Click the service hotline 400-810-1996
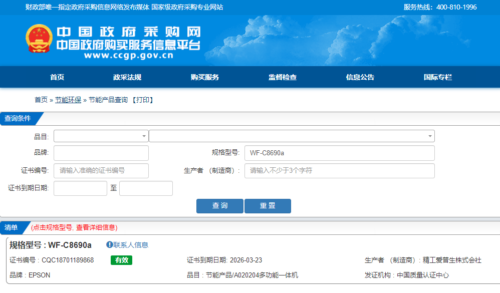The image size is (500, 293). pyautogui.click(x=456, y=7)
